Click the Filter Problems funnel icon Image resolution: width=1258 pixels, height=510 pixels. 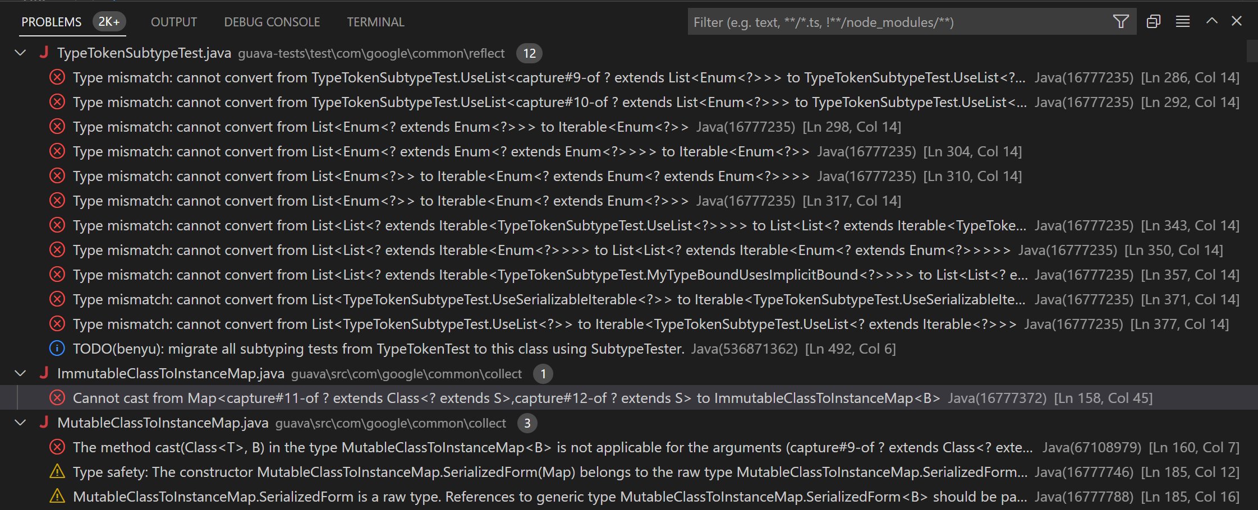point(1121,21)
